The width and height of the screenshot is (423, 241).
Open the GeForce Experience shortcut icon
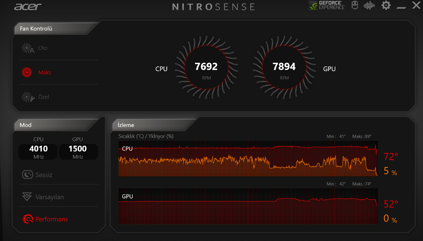click(x=327, y=5)
